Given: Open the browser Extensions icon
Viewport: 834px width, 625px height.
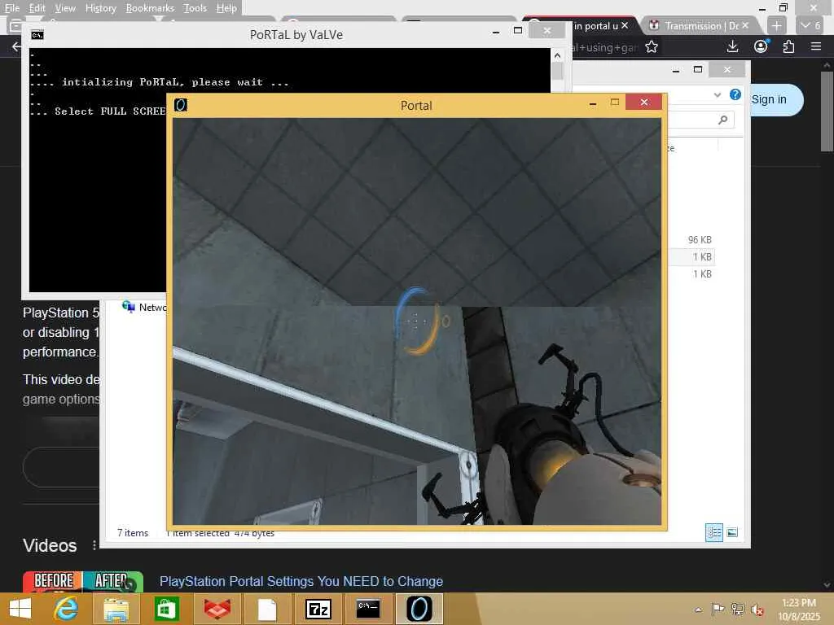Looking at the screenshot, I should [788, 46].
